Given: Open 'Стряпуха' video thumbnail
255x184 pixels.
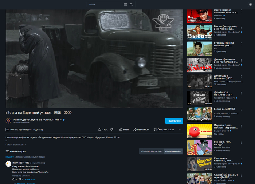Looking at the screenshot, I should [x=200, y=49].
